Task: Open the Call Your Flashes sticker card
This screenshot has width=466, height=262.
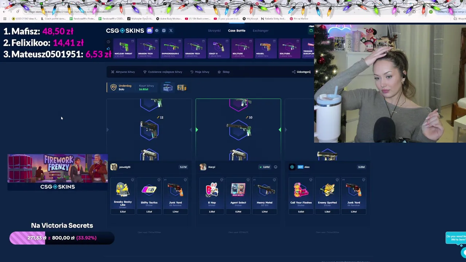Action: [301, 196]
